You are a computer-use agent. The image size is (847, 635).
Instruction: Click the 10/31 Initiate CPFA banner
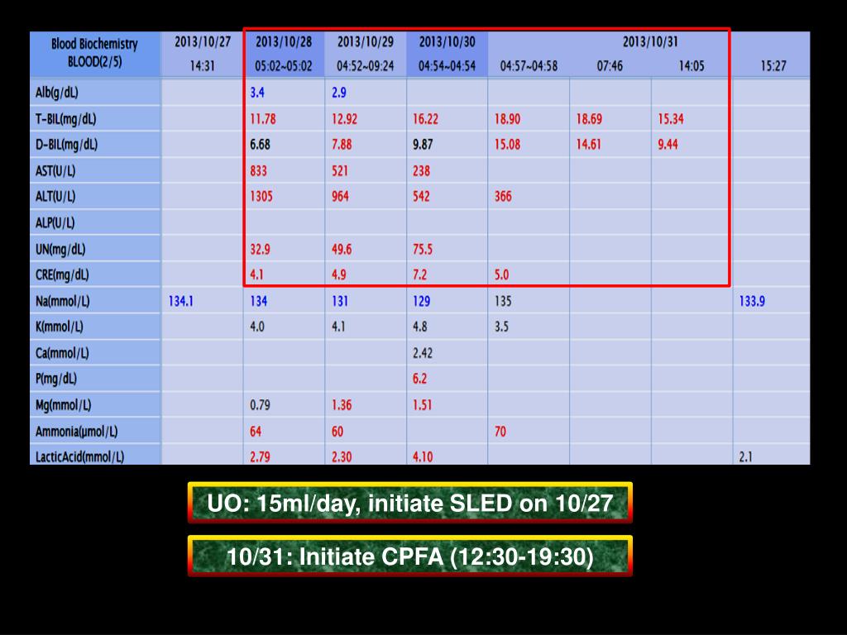pos(410,556)
